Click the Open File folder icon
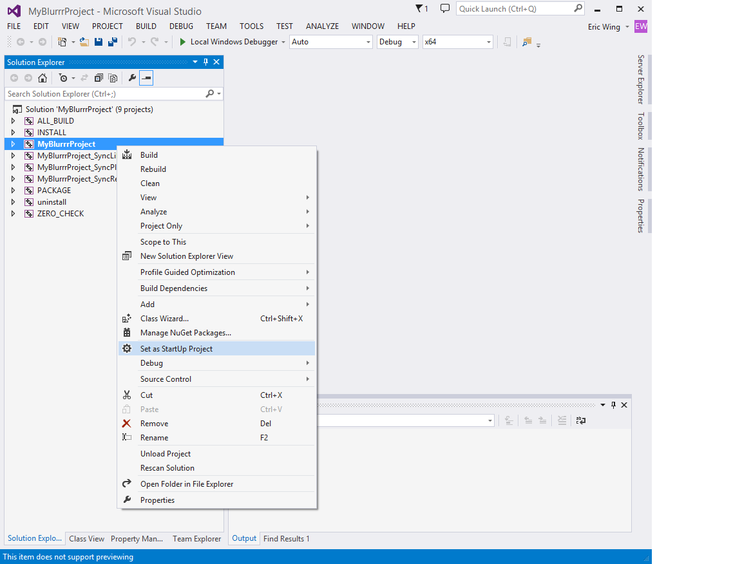 tap(84, 42)
